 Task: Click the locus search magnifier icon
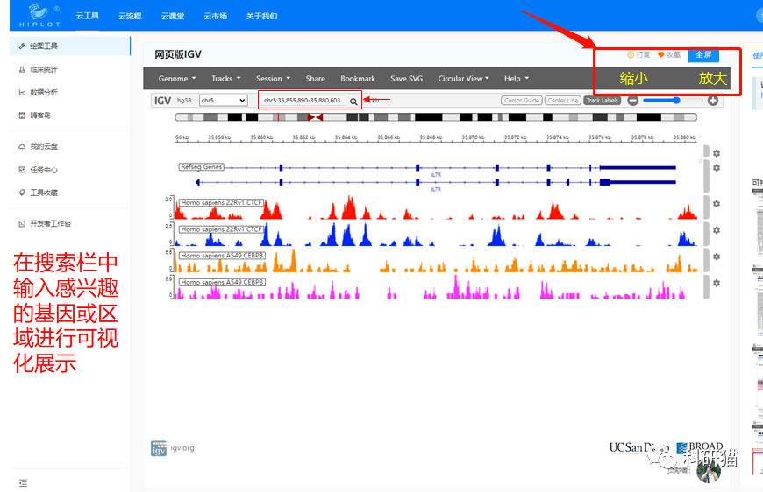(x=353, y=101)
